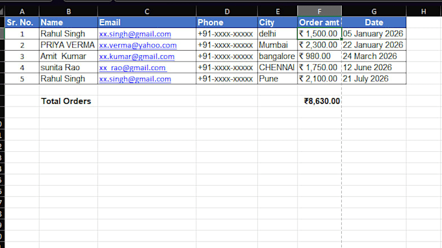
Task: Click the Sr. No. header cell
Action: click(22, 22)
